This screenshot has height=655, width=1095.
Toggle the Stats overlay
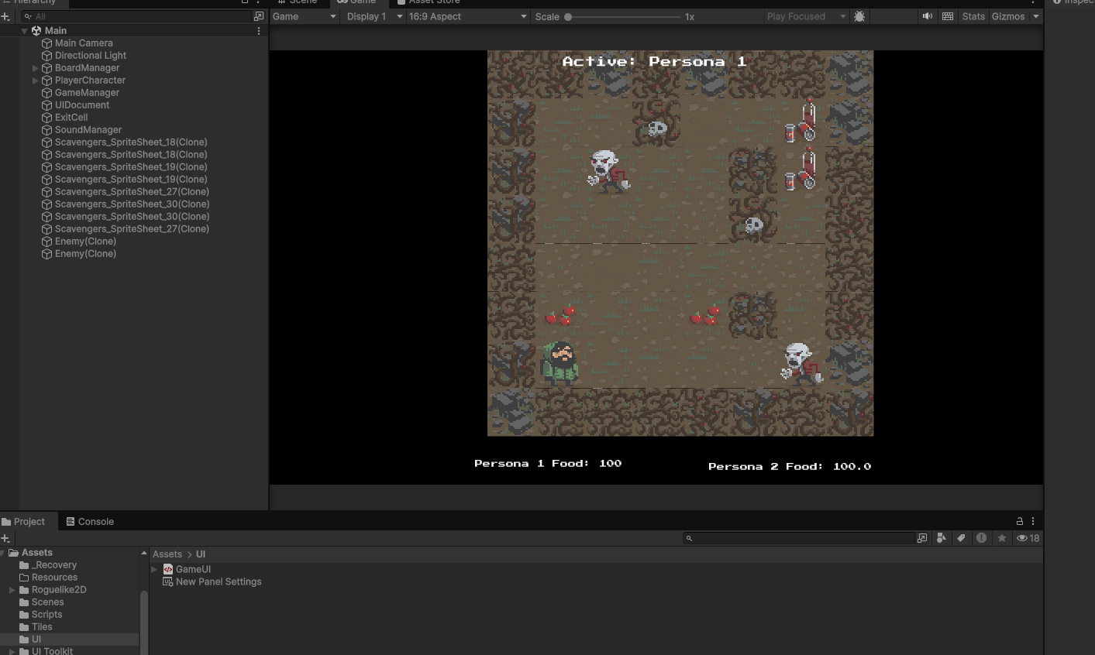[x=973, y=16]
